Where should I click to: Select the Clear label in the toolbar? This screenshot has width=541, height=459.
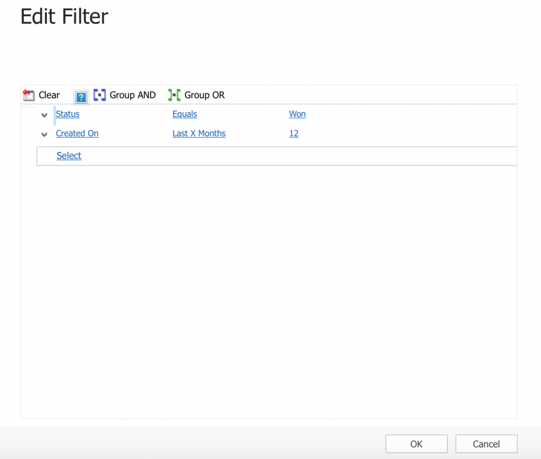[x=49, y=95]
